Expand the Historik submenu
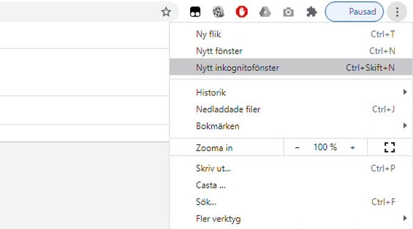The image size is (413, 229). click(x=291, y=92)
